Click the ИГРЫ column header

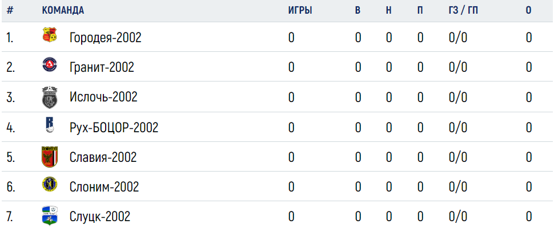pyautogui.click(x=300, y=11)
